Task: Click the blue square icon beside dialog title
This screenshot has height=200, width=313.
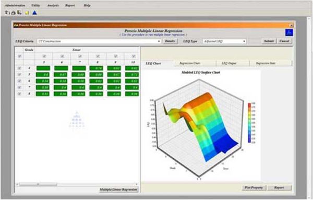Action: (289, 32)
